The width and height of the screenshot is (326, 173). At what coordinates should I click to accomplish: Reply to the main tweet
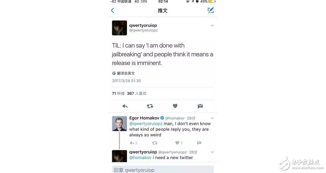pos(125,106)
